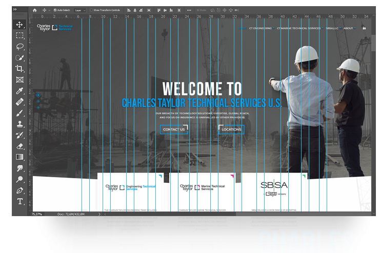Viewport: 380px width, 253px height.
Task: Click the 3D slide camera icon
Action: click(x=231, y=10)
